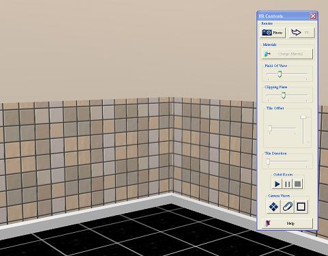Click the arrow VR render button

pos(301,33)
